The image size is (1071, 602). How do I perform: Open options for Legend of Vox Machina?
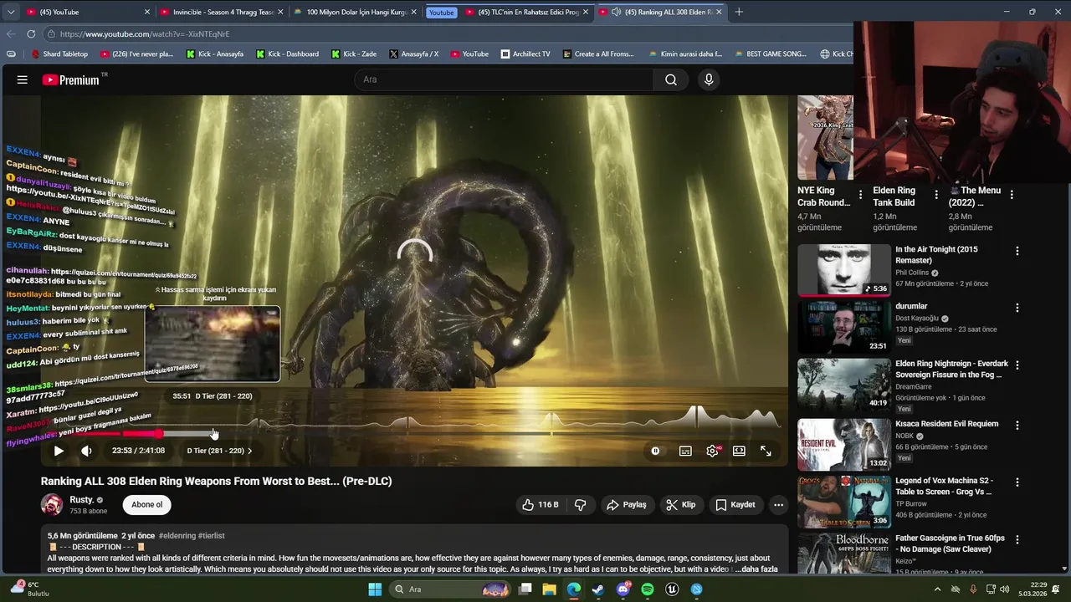coord(1017,482)
